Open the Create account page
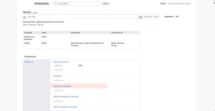The image size is (215, 111). (x=180, y=4)
